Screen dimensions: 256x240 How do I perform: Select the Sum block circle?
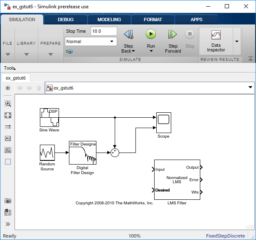[x=115, y=153]
